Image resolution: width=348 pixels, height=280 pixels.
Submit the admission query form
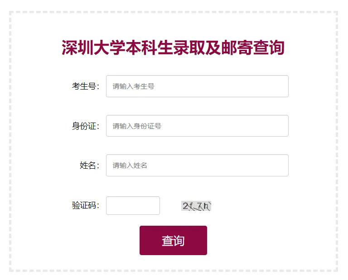pyautogui.click(x=173, y=240)
